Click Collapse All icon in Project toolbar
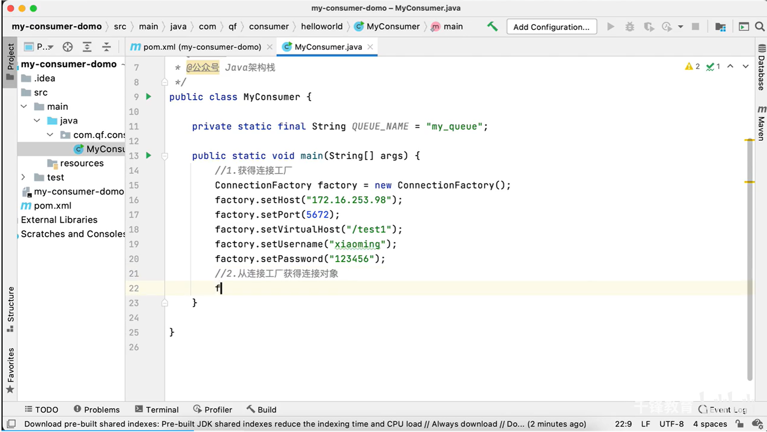 point(106,47)
